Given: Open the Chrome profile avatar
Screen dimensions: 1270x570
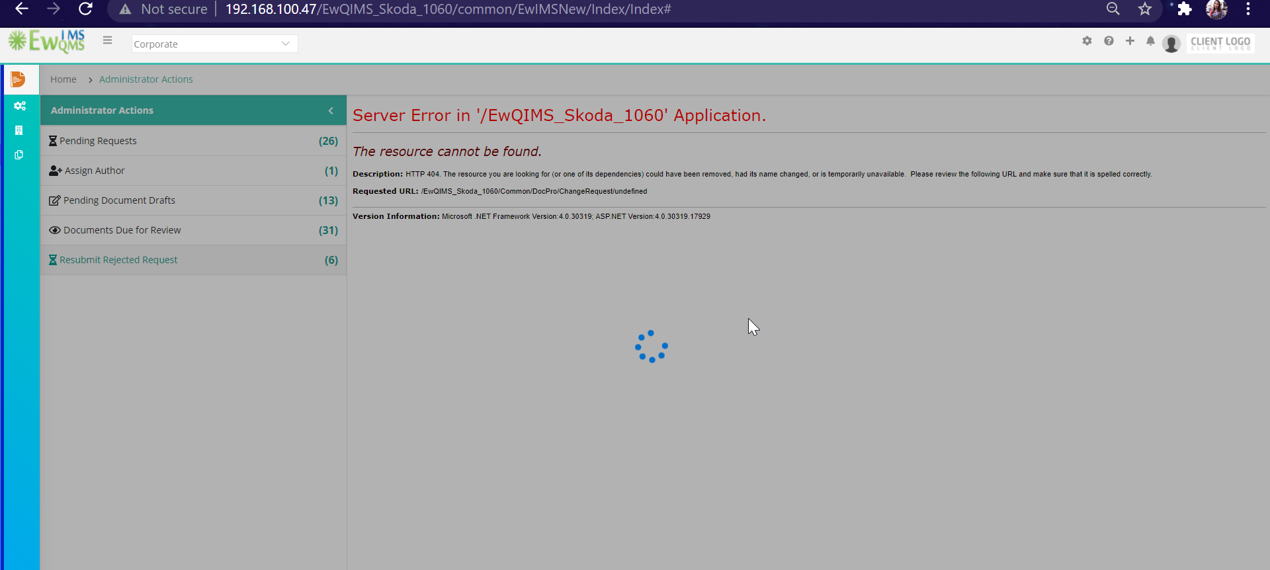Looking at the screenshot, I should pos(1216,9).
